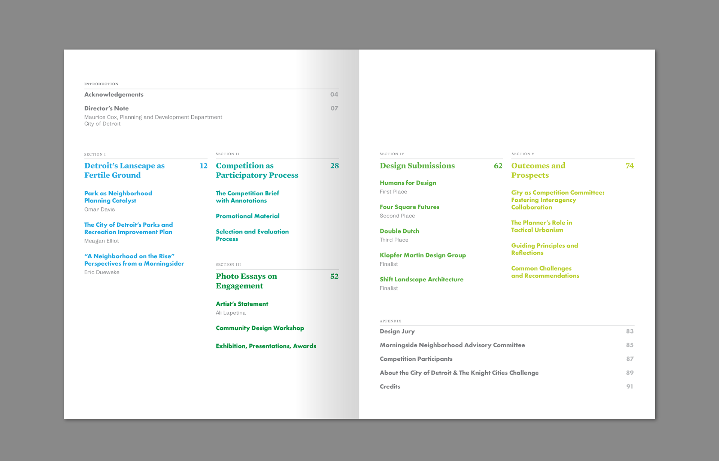This screenshot has height=461, width=719.
Task: Click the 'Third Place' caption
Action: [x=394, y=240]
